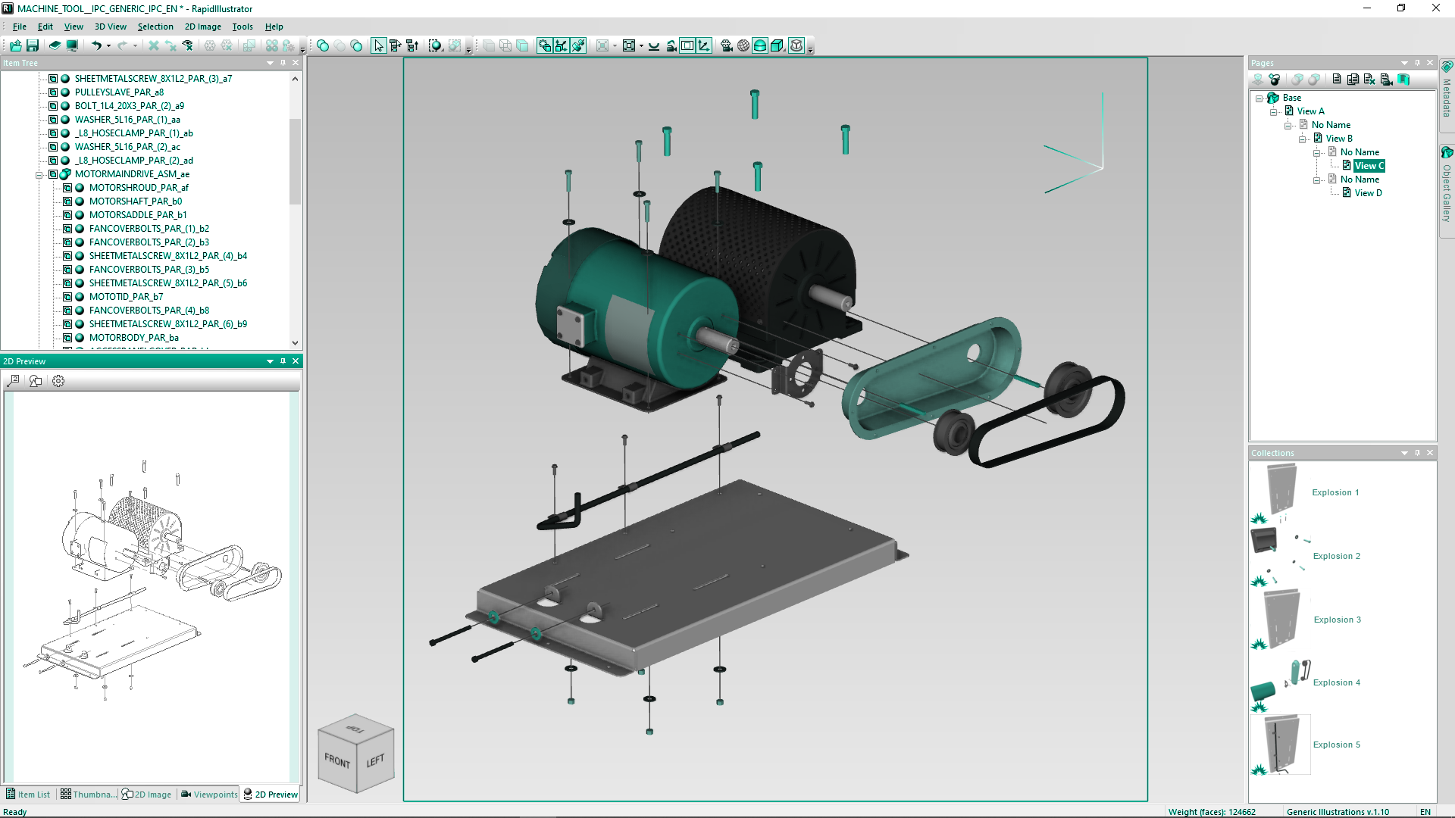The image size is (1455, 818).
Task: Open the 2D Preview settings gear
Action: coord(58,381)
